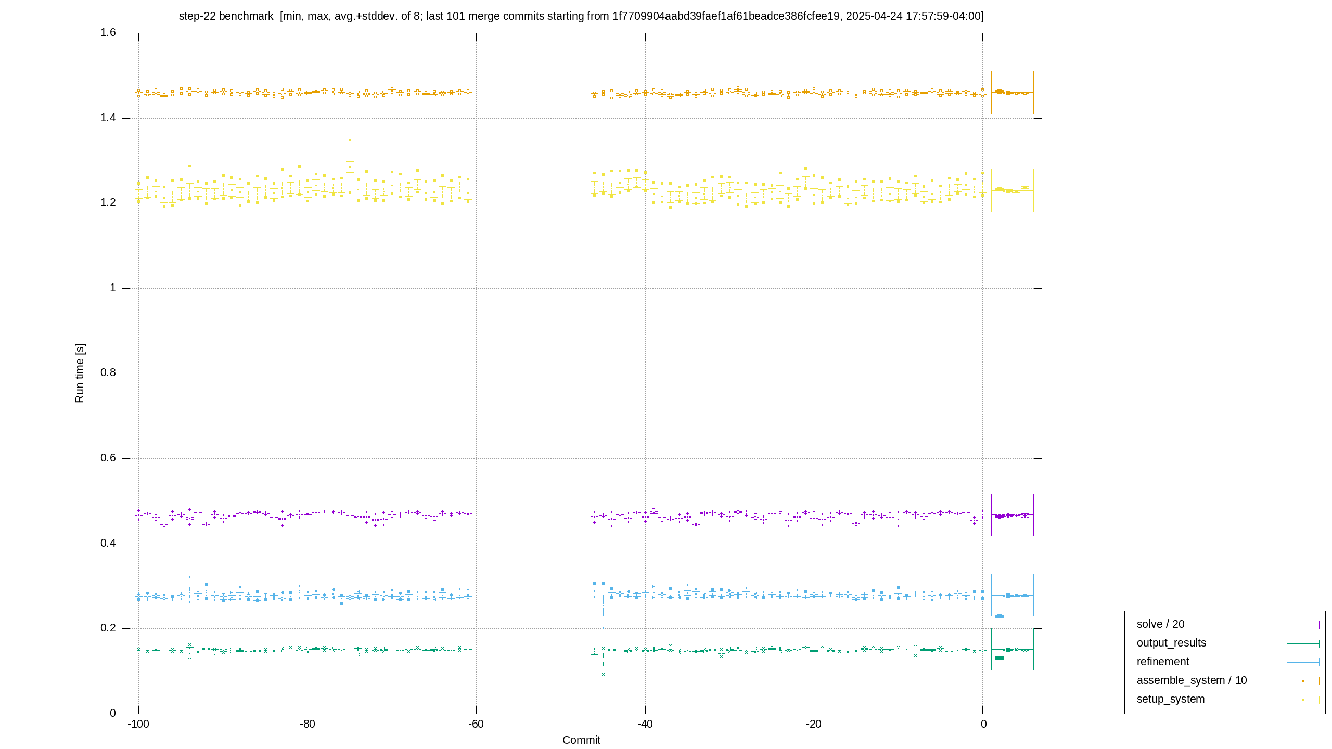Click the 'Commit' x-axis label
This screenshot has height=749, width=1332.
click(x=581, y=740)
